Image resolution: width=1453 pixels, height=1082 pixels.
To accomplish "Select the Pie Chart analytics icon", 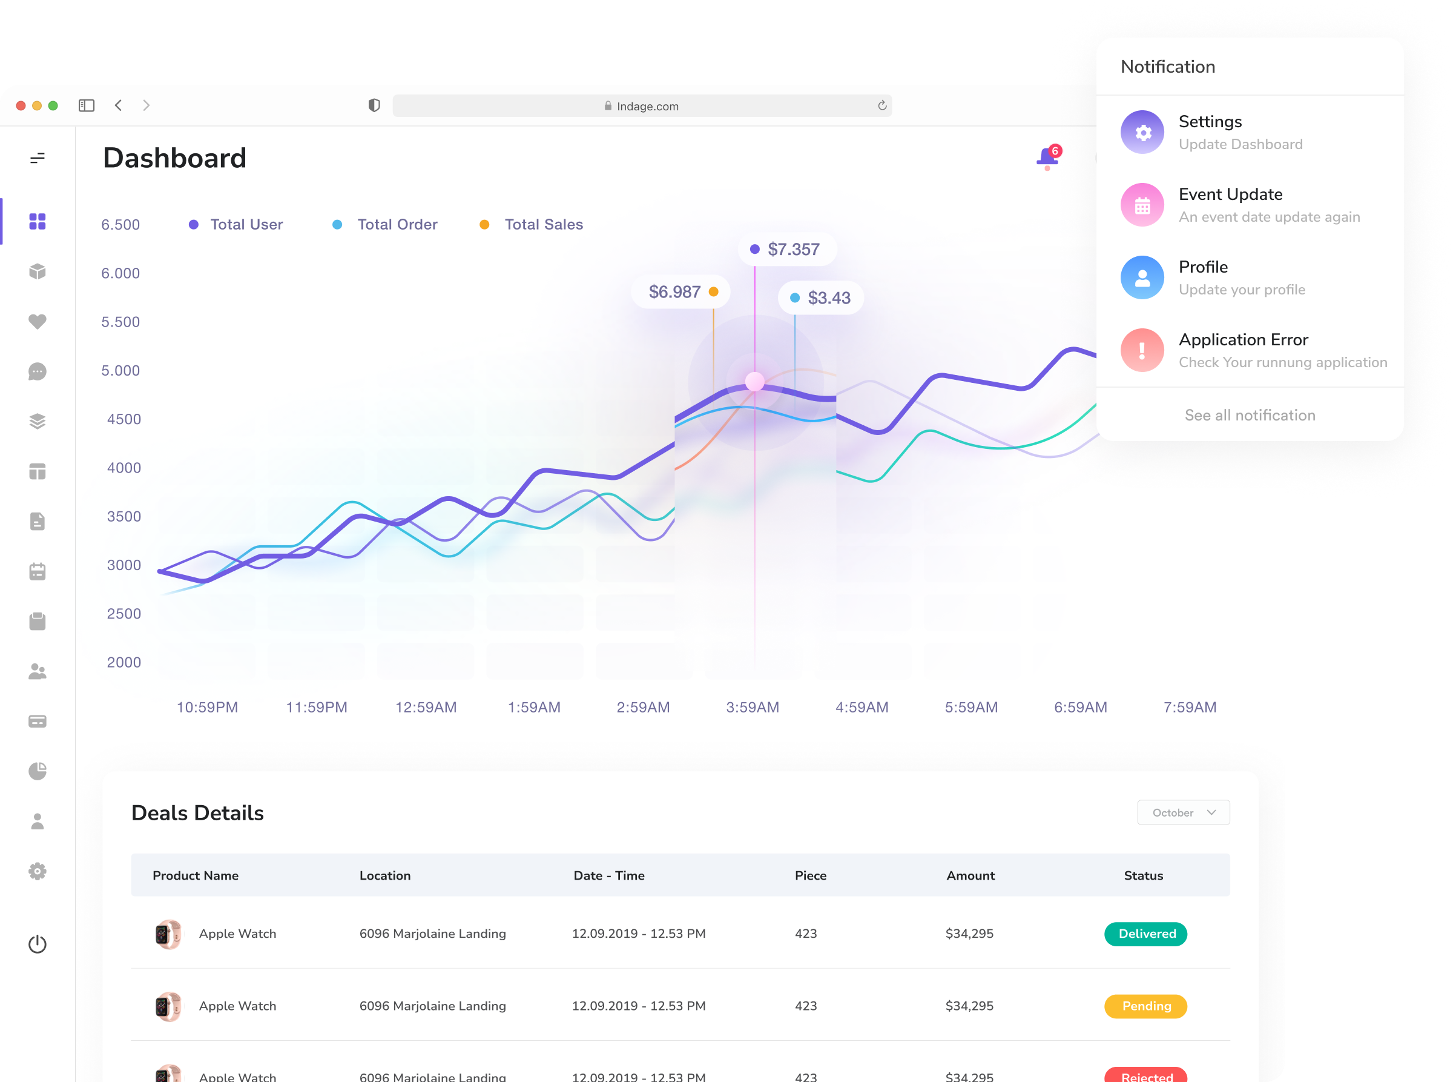I will pyautogui.click(x=38, y=771).
